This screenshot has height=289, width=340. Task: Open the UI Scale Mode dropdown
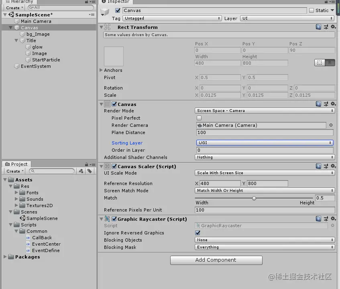265,173
